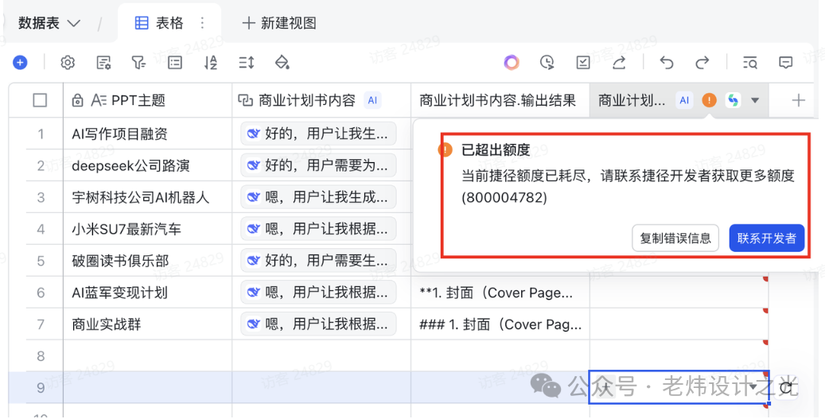
Task: Redo the last action
Action: pyautogui.click(x=702, y=63)
